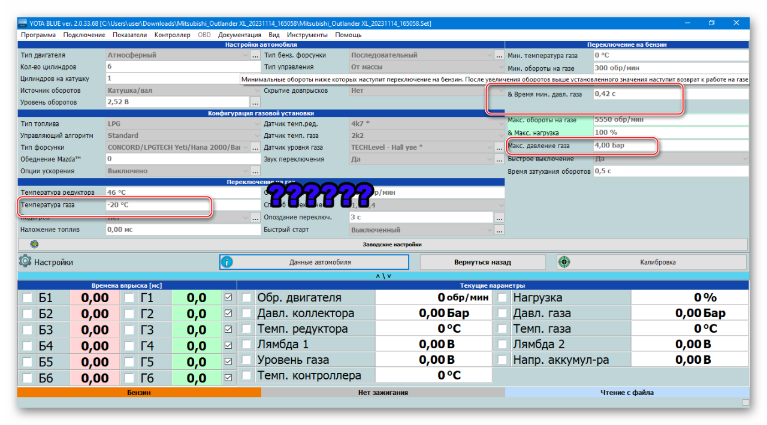Click the Кол-во цилиндров input field
This screenshot has height=425, width=767.
coord(177,67)
